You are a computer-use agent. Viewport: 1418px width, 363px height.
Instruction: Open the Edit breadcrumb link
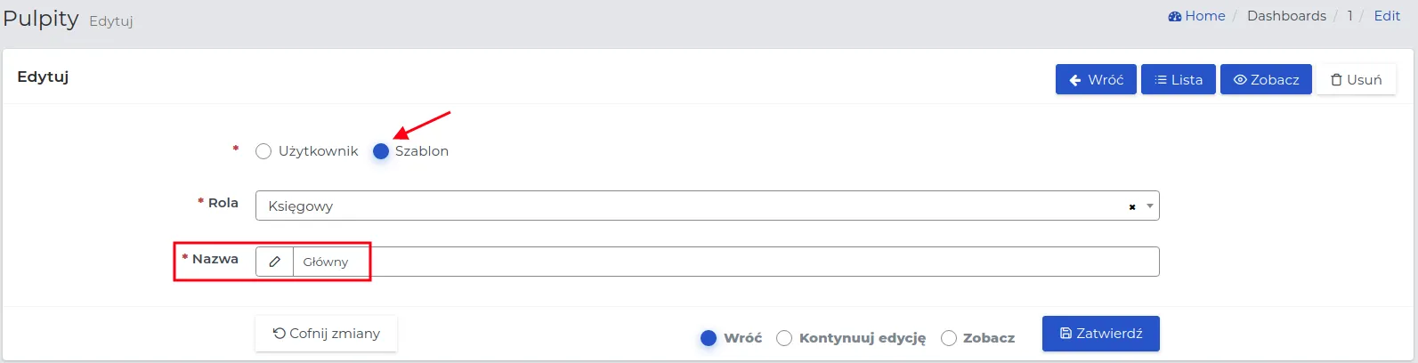pyautogui.click(x=1387, y=16)
